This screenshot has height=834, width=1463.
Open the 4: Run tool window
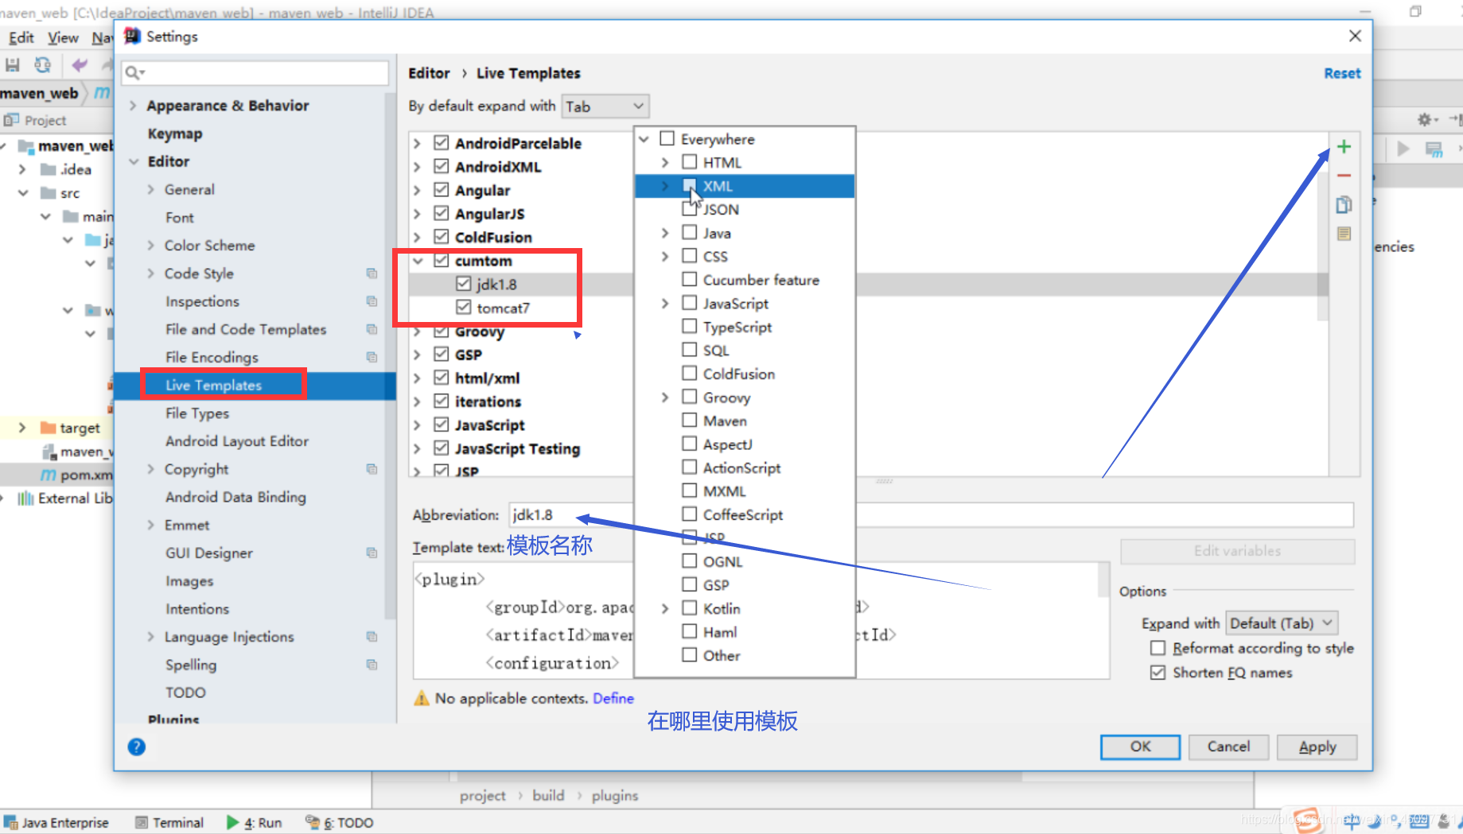tap(255, 823)
